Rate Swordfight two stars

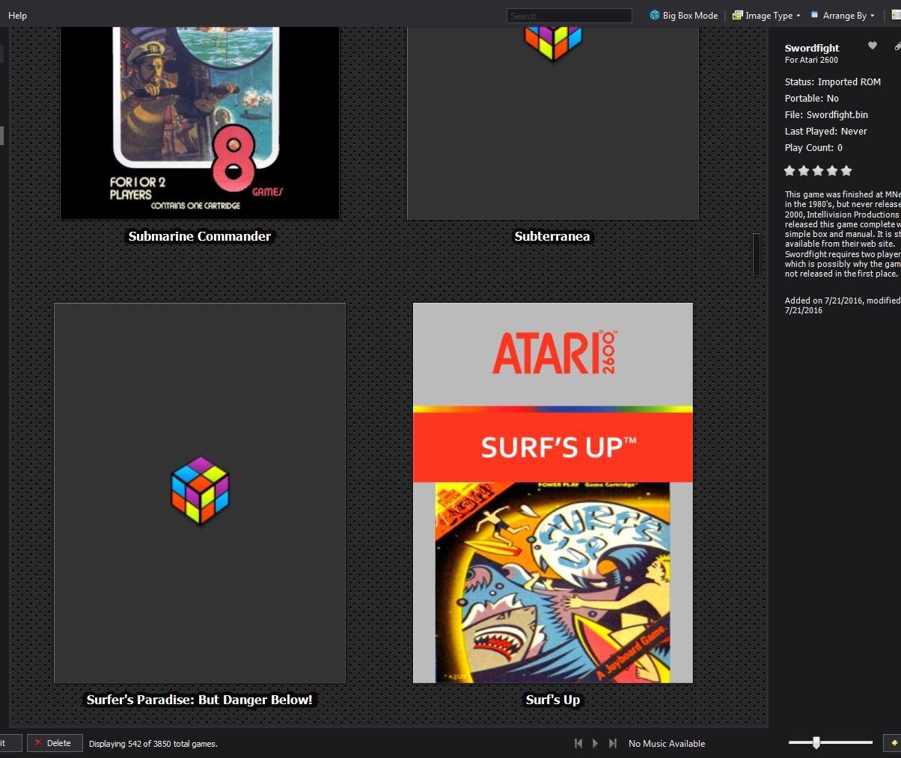[804, 170]
